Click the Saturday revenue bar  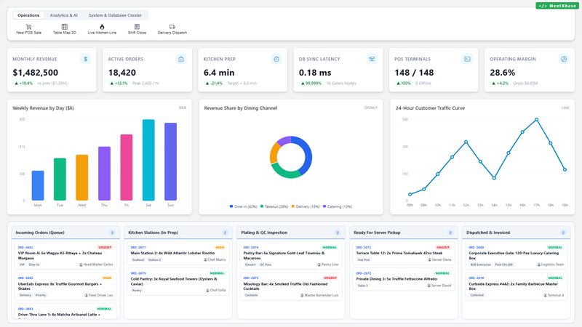[148, 160]
